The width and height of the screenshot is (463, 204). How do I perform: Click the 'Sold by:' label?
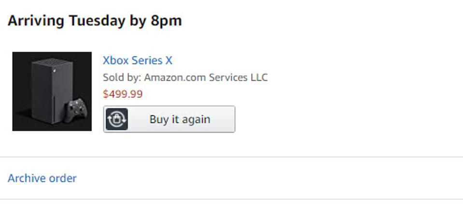pyautogui.click(x=122, y=77)
